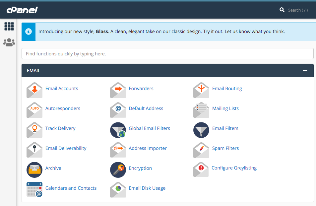Click the Address Importer icon
This screenshot has width=316, height=206.
tap(118, 150)
